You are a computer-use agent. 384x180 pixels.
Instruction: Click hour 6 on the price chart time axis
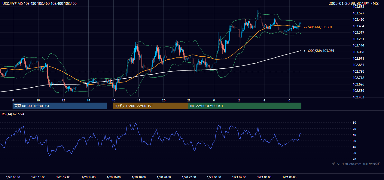tap(289, 100)
